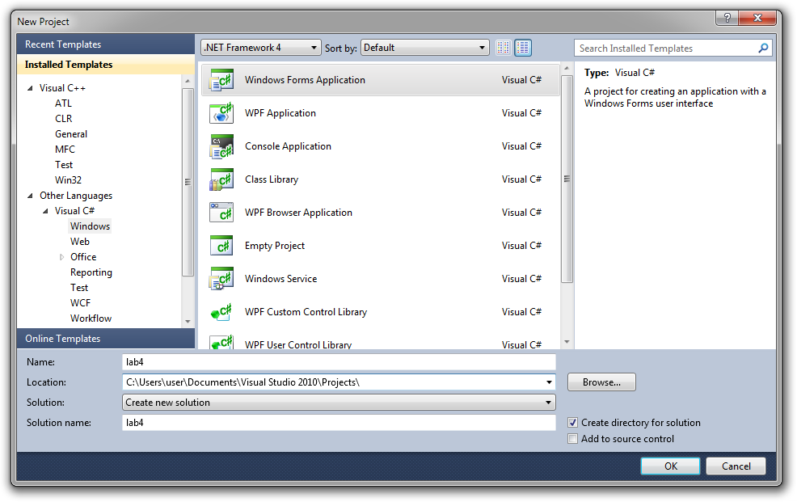
Task: Click the template list scroll down arrow
Action: point(567,342)
